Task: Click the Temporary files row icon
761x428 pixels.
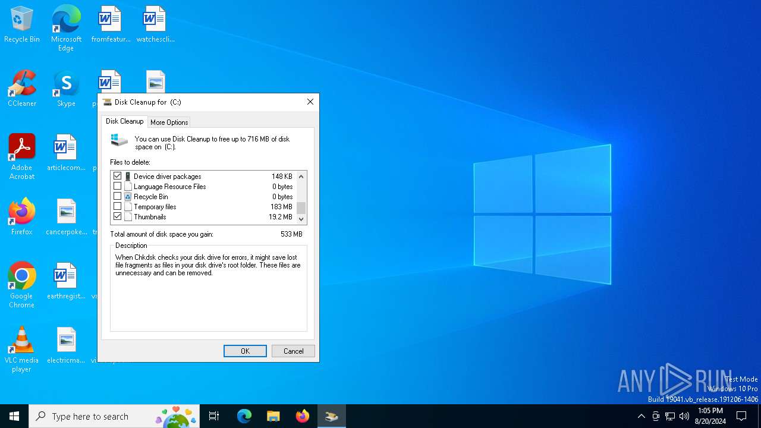Action: point(128,206)
